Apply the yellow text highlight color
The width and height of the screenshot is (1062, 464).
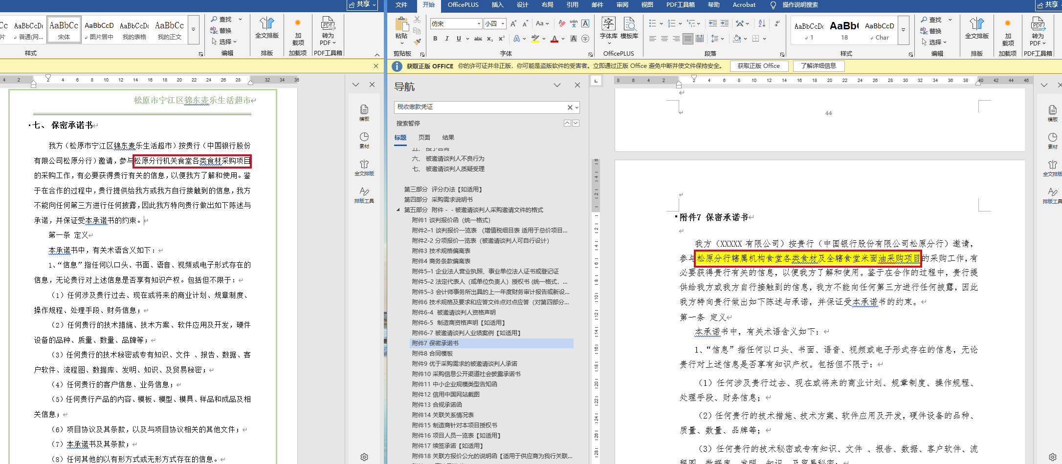535,39
